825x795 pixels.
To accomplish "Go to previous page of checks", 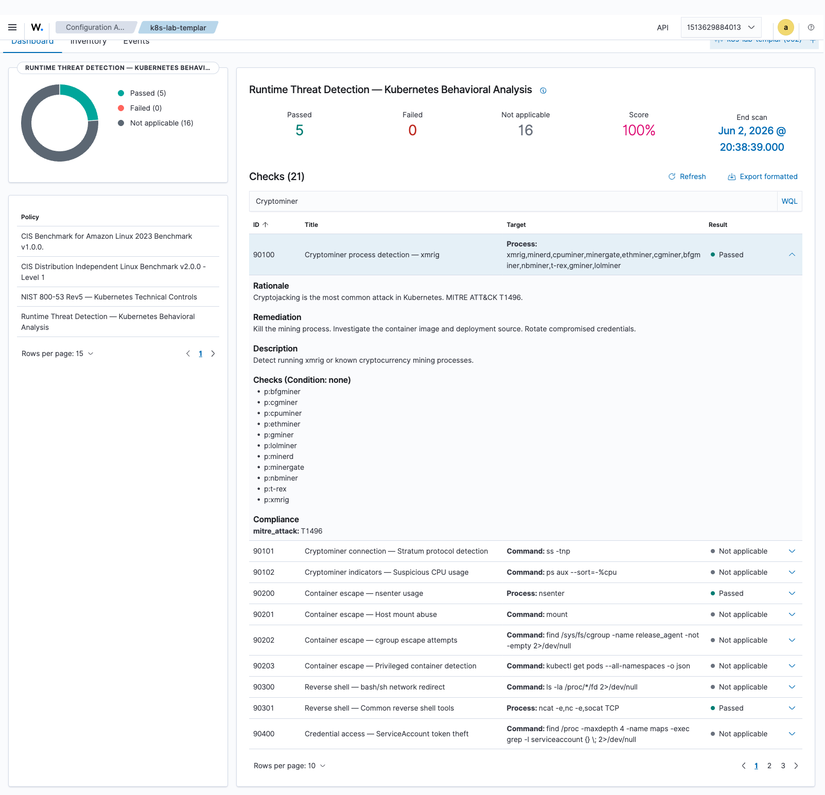I will coord(744,766).
